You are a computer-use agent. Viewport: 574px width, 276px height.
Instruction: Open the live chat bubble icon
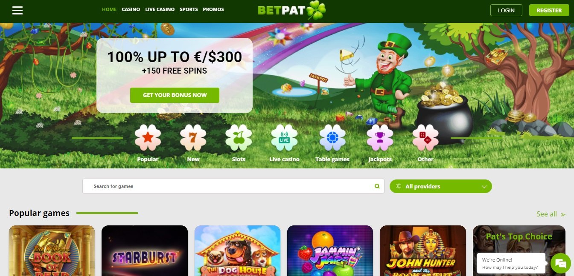point(561,264)
